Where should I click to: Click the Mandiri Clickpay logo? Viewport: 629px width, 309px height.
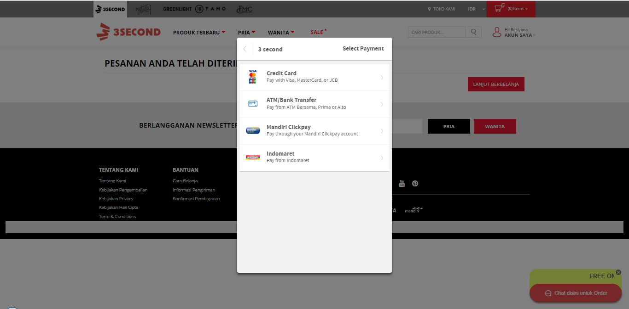[253, 130]
